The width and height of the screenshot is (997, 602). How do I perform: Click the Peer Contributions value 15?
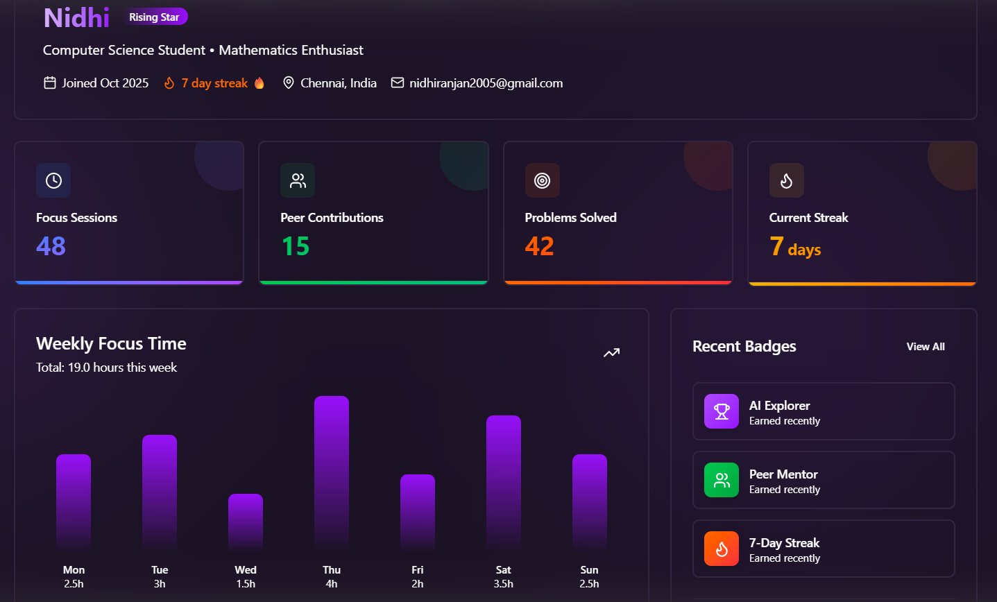tap(296, 246)
